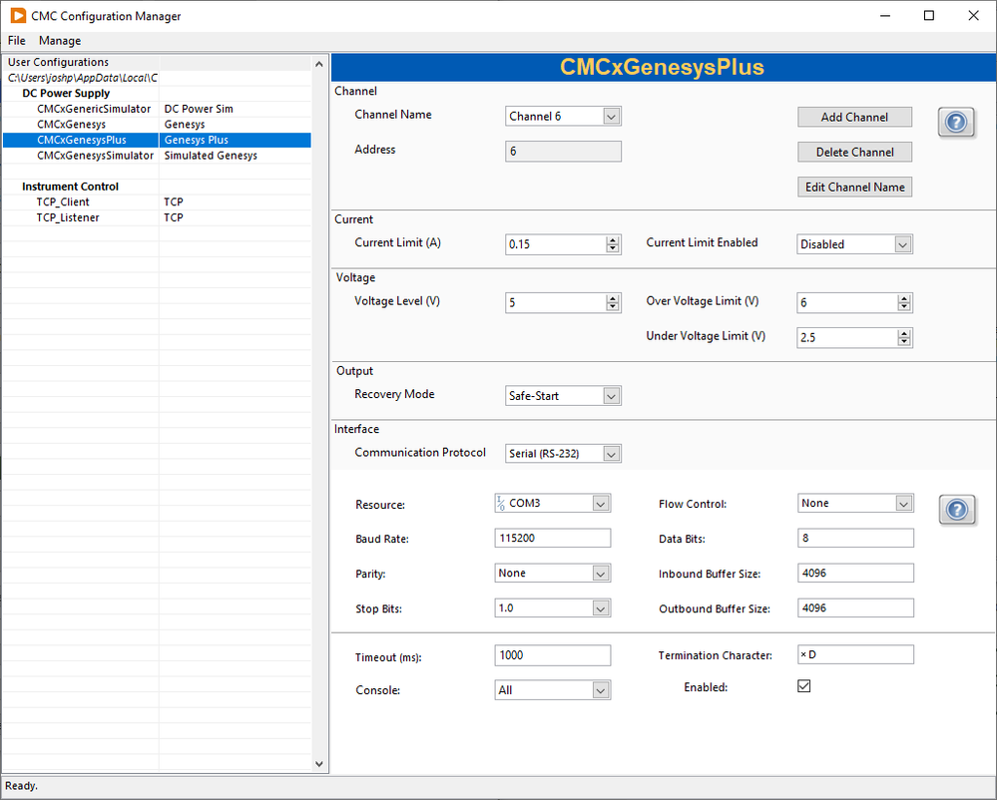The width and height of the screenshot is (997, 800).
Task: Decrement the Voltage Level stepper down arrow
Action: [x=612, y=307]
